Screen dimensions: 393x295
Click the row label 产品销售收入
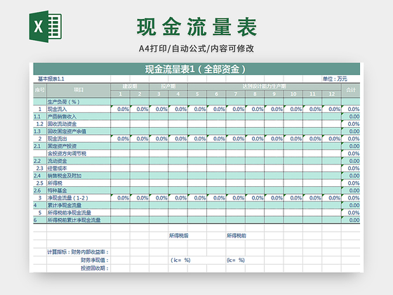pyautogui.click(x=62, y=117)
